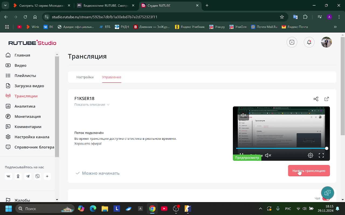Open the browser extensions puzzle icon
This screenshot has width=345, height=215.
click(x=305, y=17)
